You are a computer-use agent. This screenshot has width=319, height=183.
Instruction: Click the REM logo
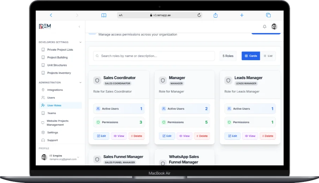tap(45, 26)
